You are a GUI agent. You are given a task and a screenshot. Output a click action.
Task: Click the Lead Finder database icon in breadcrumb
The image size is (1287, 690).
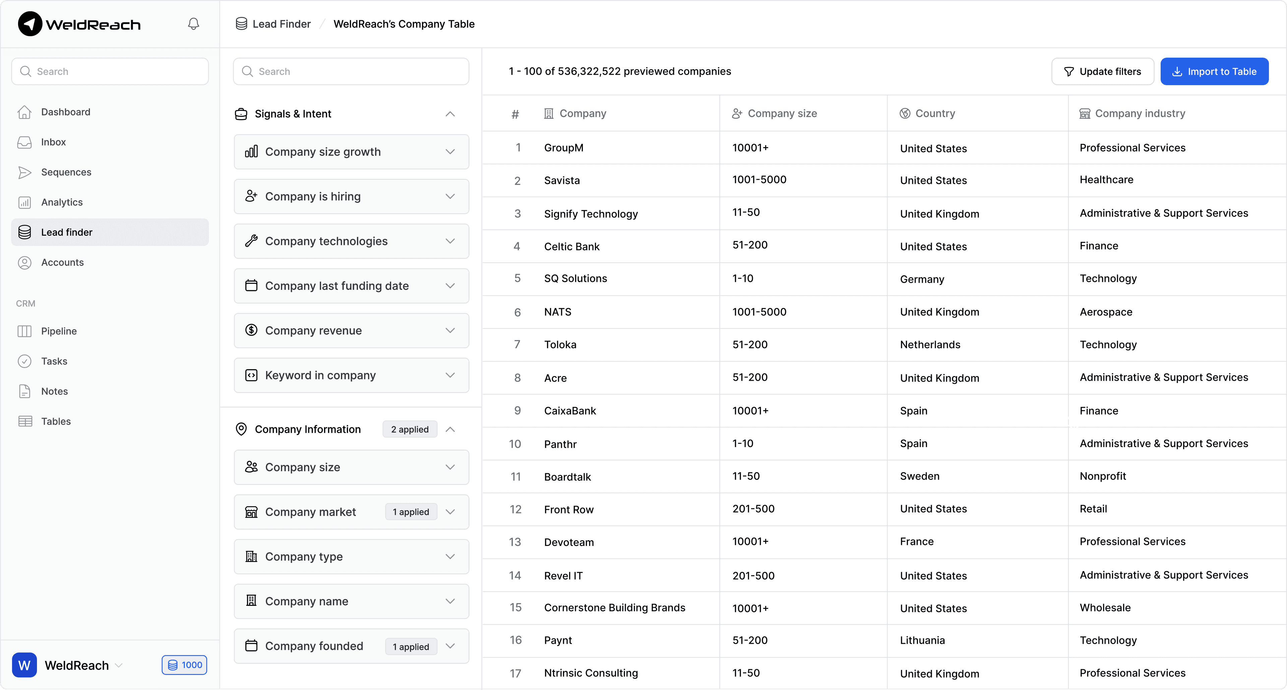coord(241,24)
